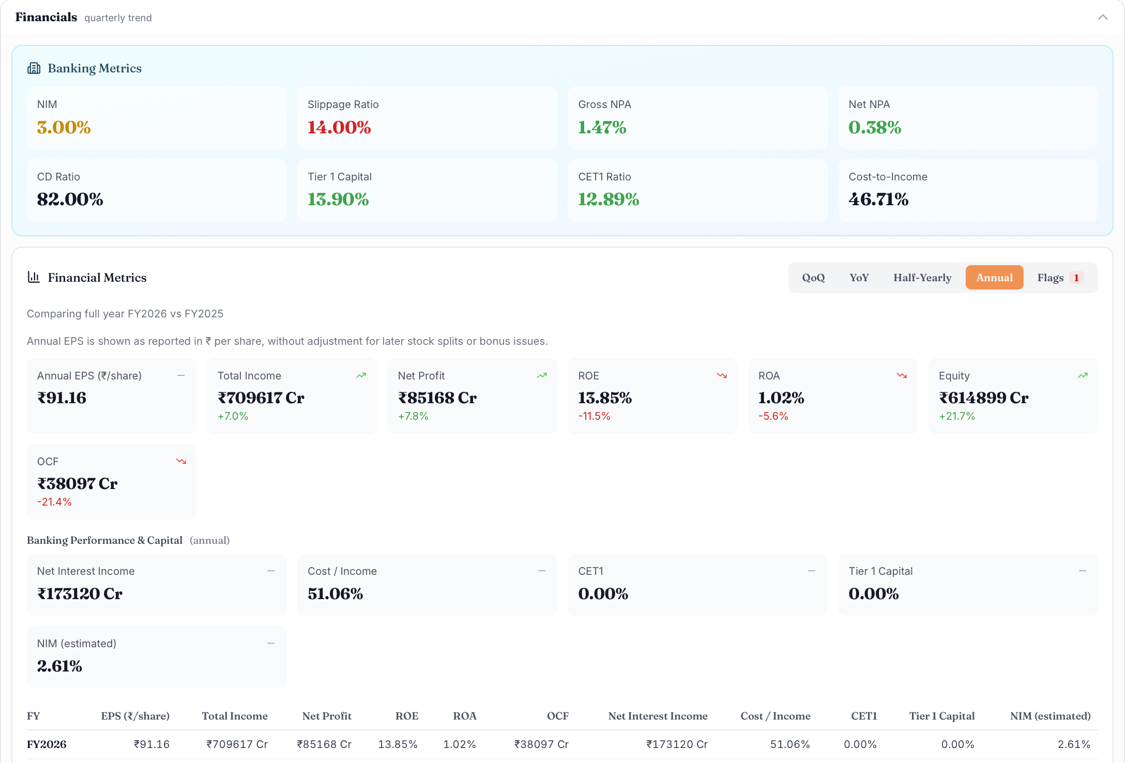Open the Flags tab
Image resolution: width=1127 pixels, height=763 pixels.
1060,278
